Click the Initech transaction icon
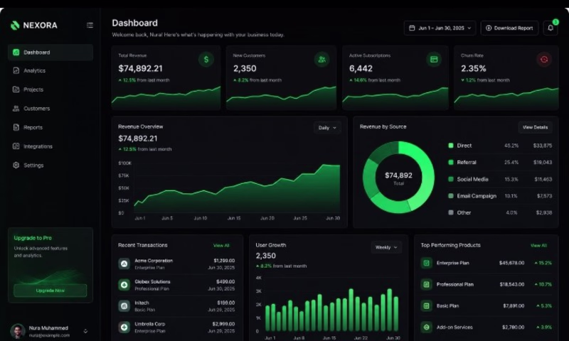Image resolution: width=569 pixels, height=341 pixels. coord(124,306)
